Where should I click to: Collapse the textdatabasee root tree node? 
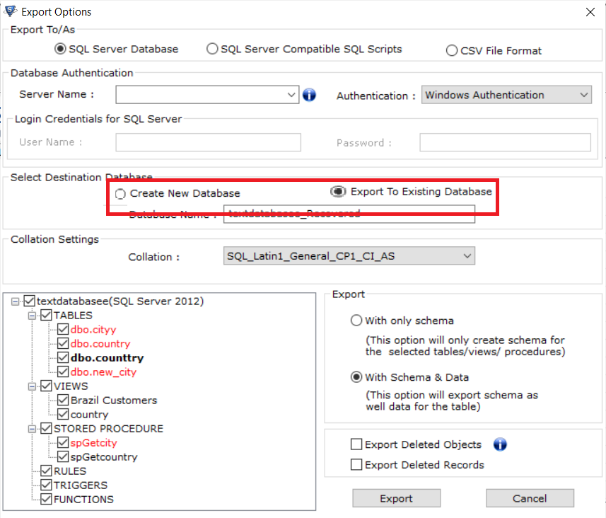coord(15,301)
